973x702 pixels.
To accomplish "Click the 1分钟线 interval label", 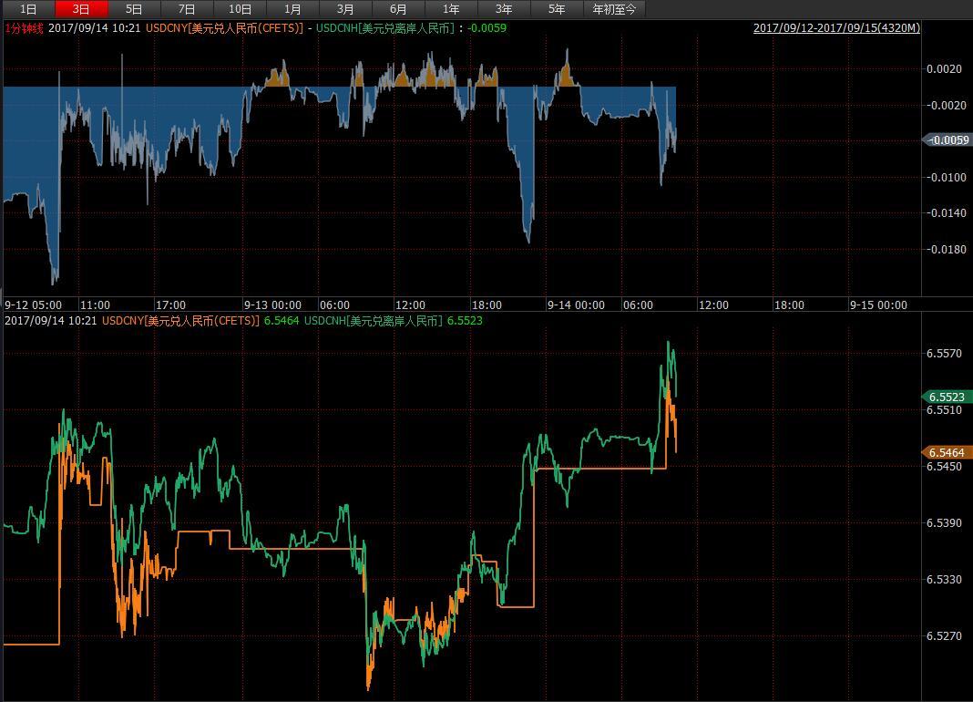I will (x=25, y=28).
